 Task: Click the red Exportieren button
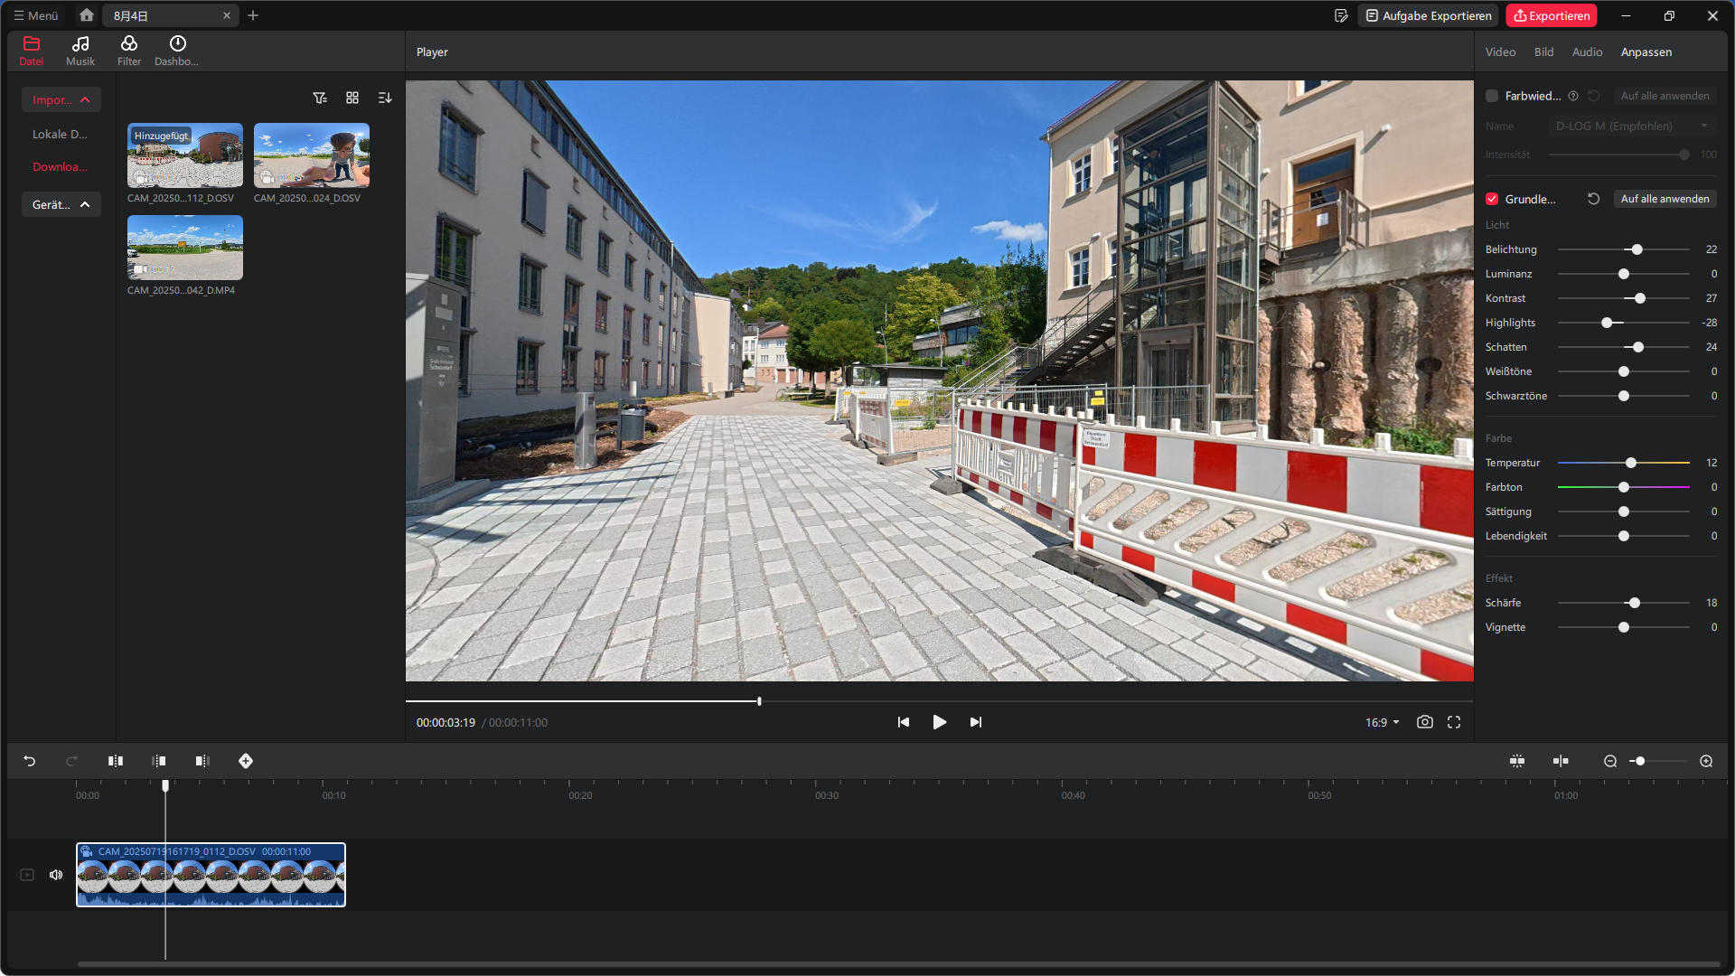1552,15
